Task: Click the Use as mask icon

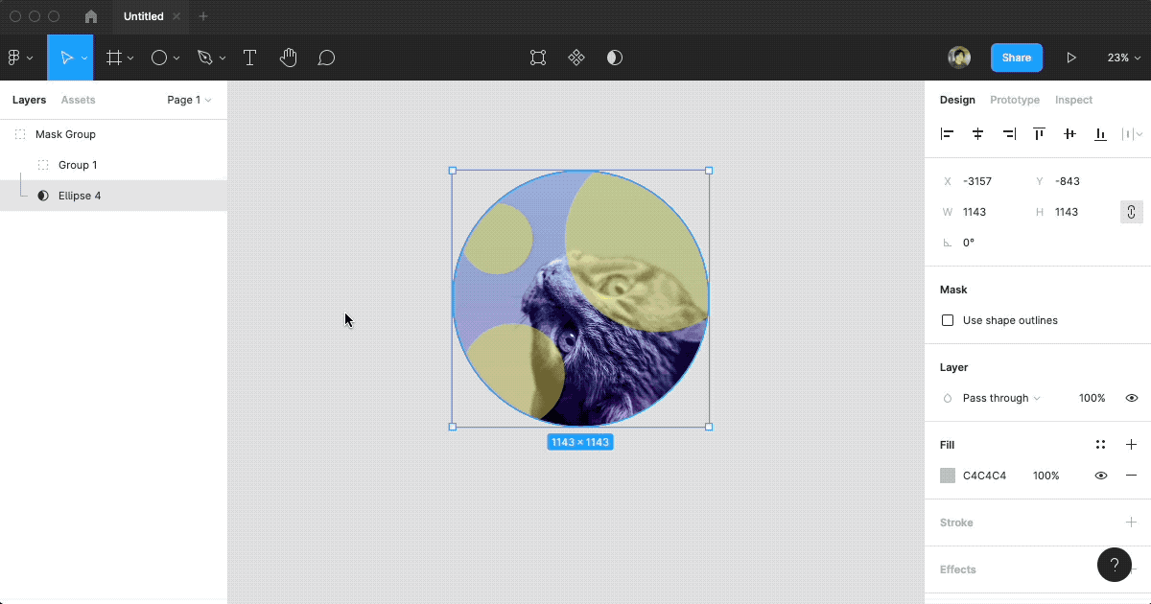Action: click(614, 58)
